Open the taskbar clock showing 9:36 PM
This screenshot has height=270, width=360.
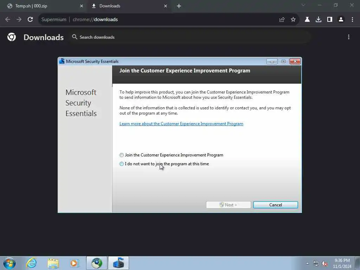[x=342, y=263]
